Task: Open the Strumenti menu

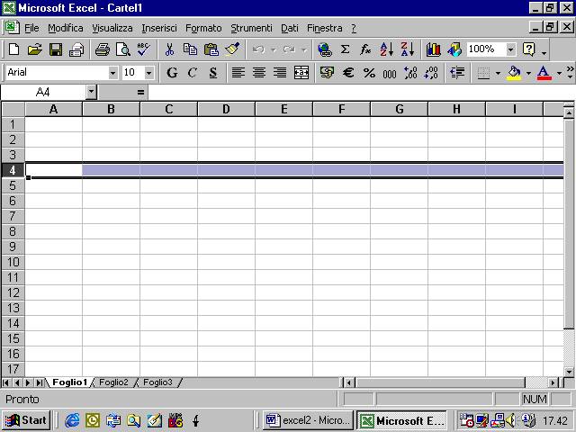Action: pyautogui.click(x=251, y=28)
